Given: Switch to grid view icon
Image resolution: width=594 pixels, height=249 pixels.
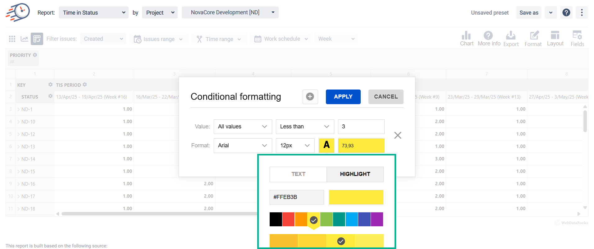Looking at the screenshot, I should tap(12, 39).
